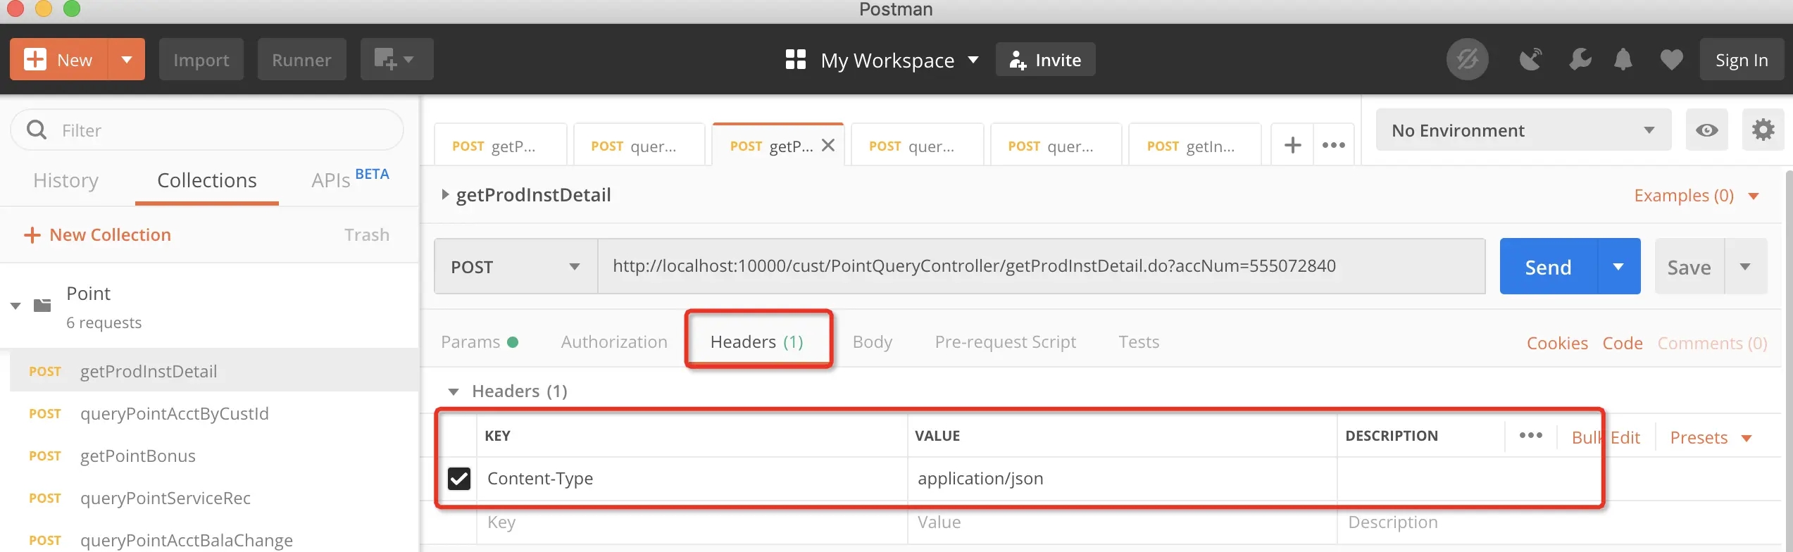Open the Presets dropdown
This screenshot has height=552, width=1793.
point(1711,438)
